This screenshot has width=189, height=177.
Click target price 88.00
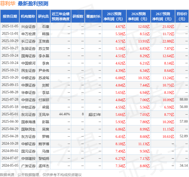coord(184,99)
